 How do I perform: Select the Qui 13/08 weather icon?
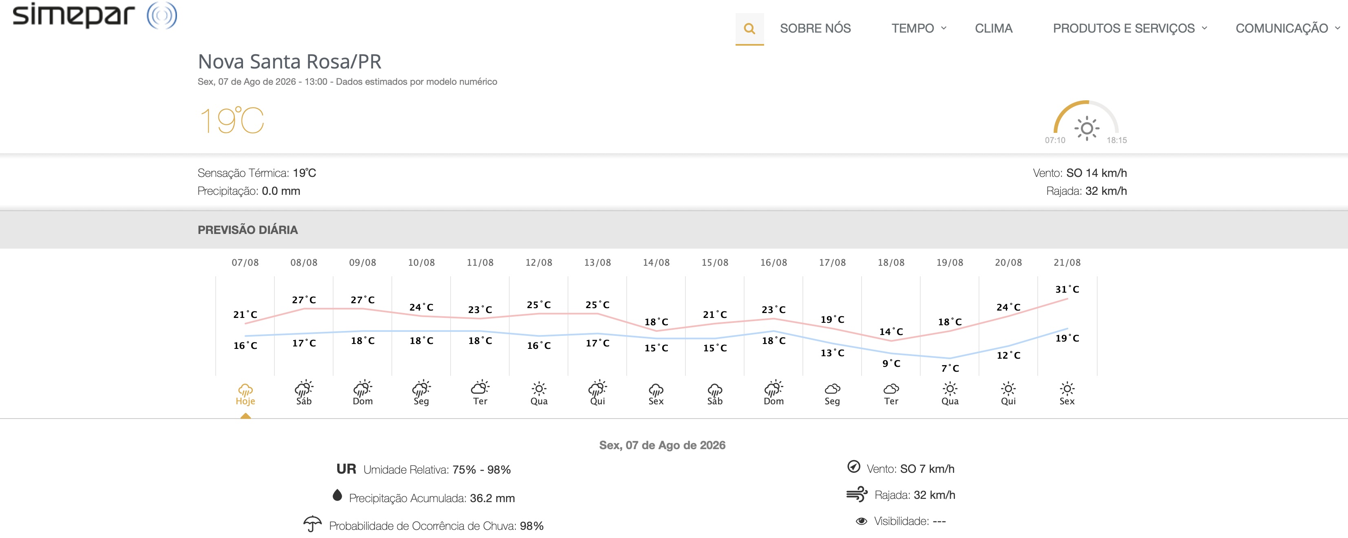tap(598, 388)
